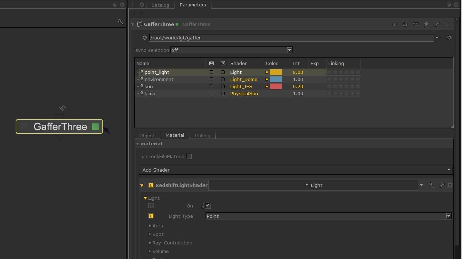Click the wrench icon in GafferThree header
The height and width of the screenshot is (259, 462).
pos(437,25)
